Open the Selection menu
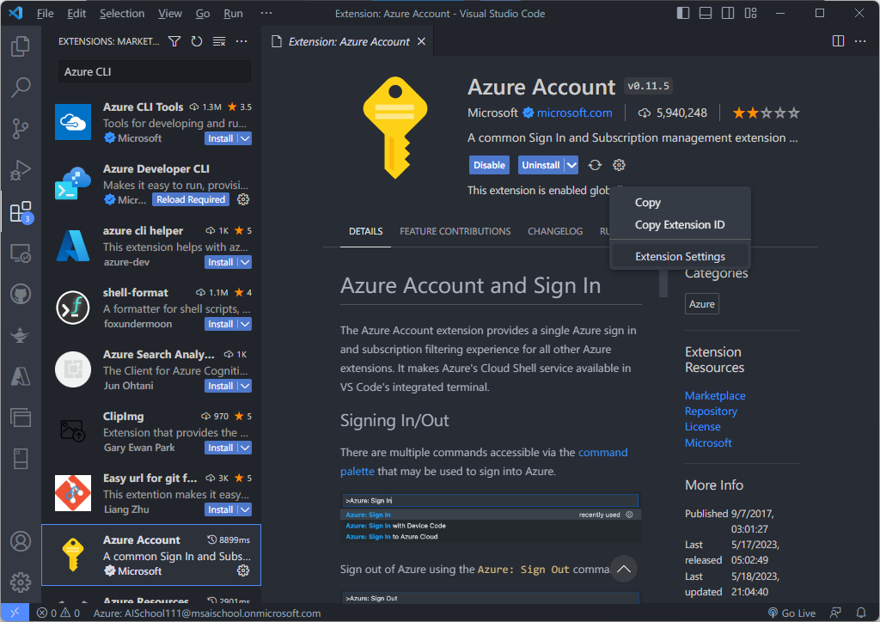Viewport: 880px width, 622px height. [x=122, y=13]
